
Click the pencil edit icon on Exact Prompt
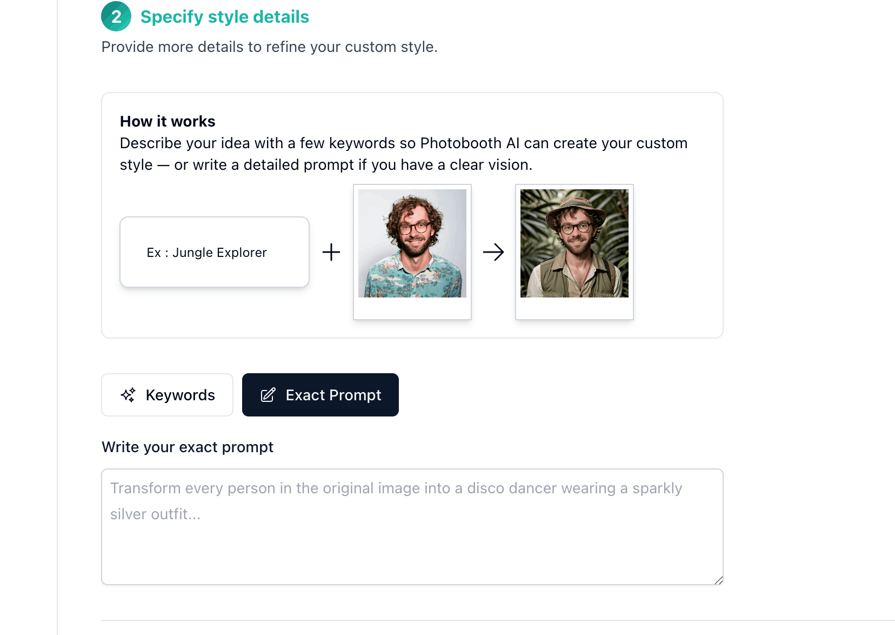[268, 395]
